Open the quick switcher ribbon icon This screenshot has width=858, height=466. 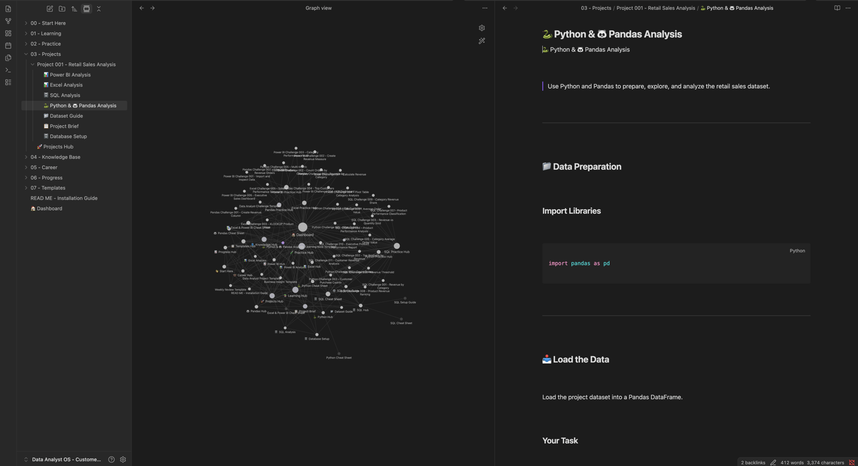[x=8, y=9]
